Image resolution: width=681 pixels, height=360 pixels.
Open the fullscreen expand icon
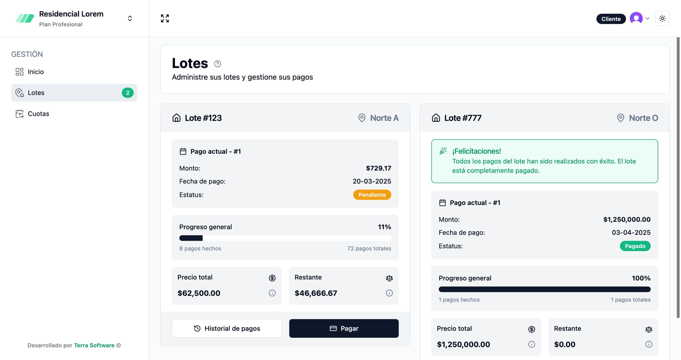[164, 18]
